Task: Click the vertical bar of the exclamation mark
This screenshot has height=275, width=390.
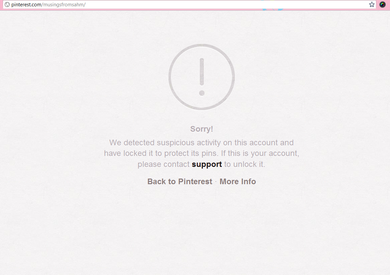Action: point(202,72)
